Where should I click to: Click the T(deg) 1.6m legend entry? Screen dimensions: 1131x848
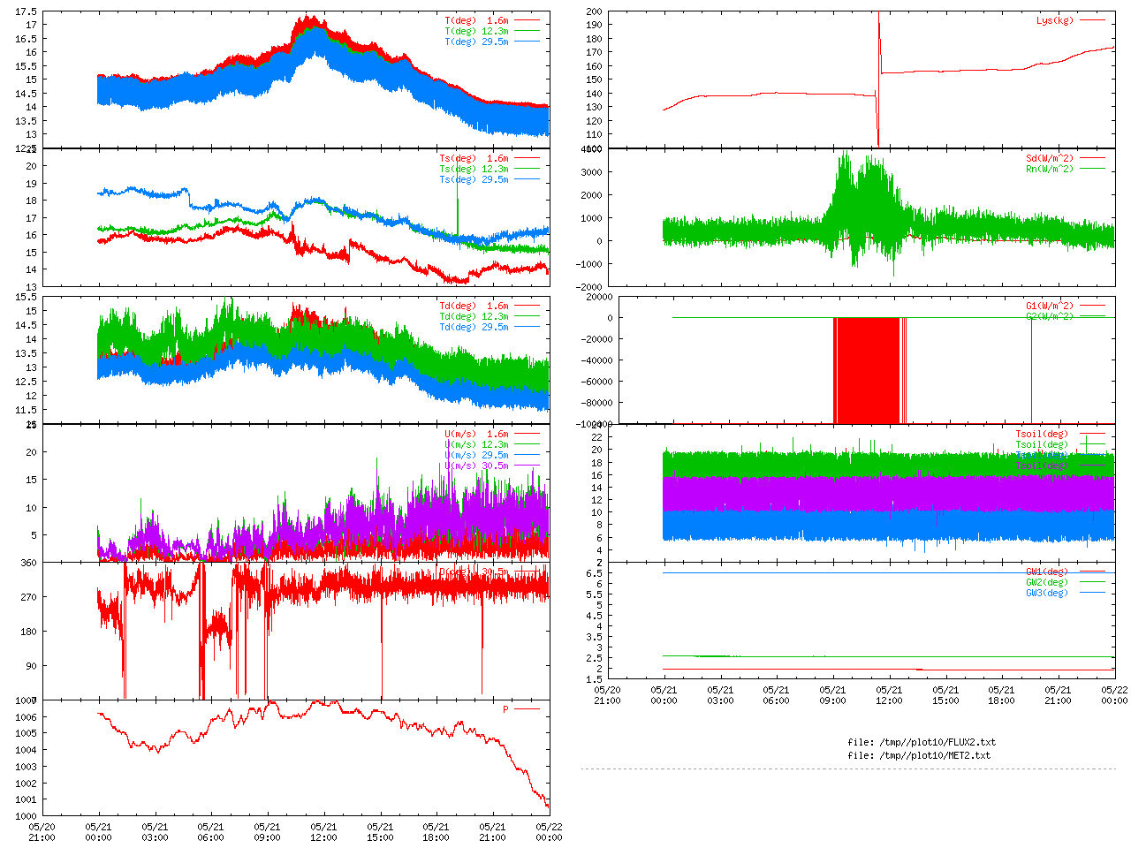click(477, 20)
